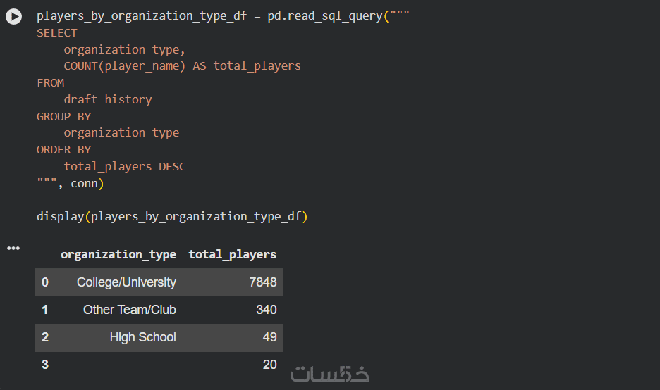660x390 pixels.
Task: Open the cell output options menu
Action: (13, 249)
